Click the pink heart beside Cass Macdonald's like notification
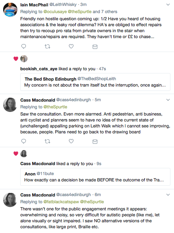 pos(16,154)
